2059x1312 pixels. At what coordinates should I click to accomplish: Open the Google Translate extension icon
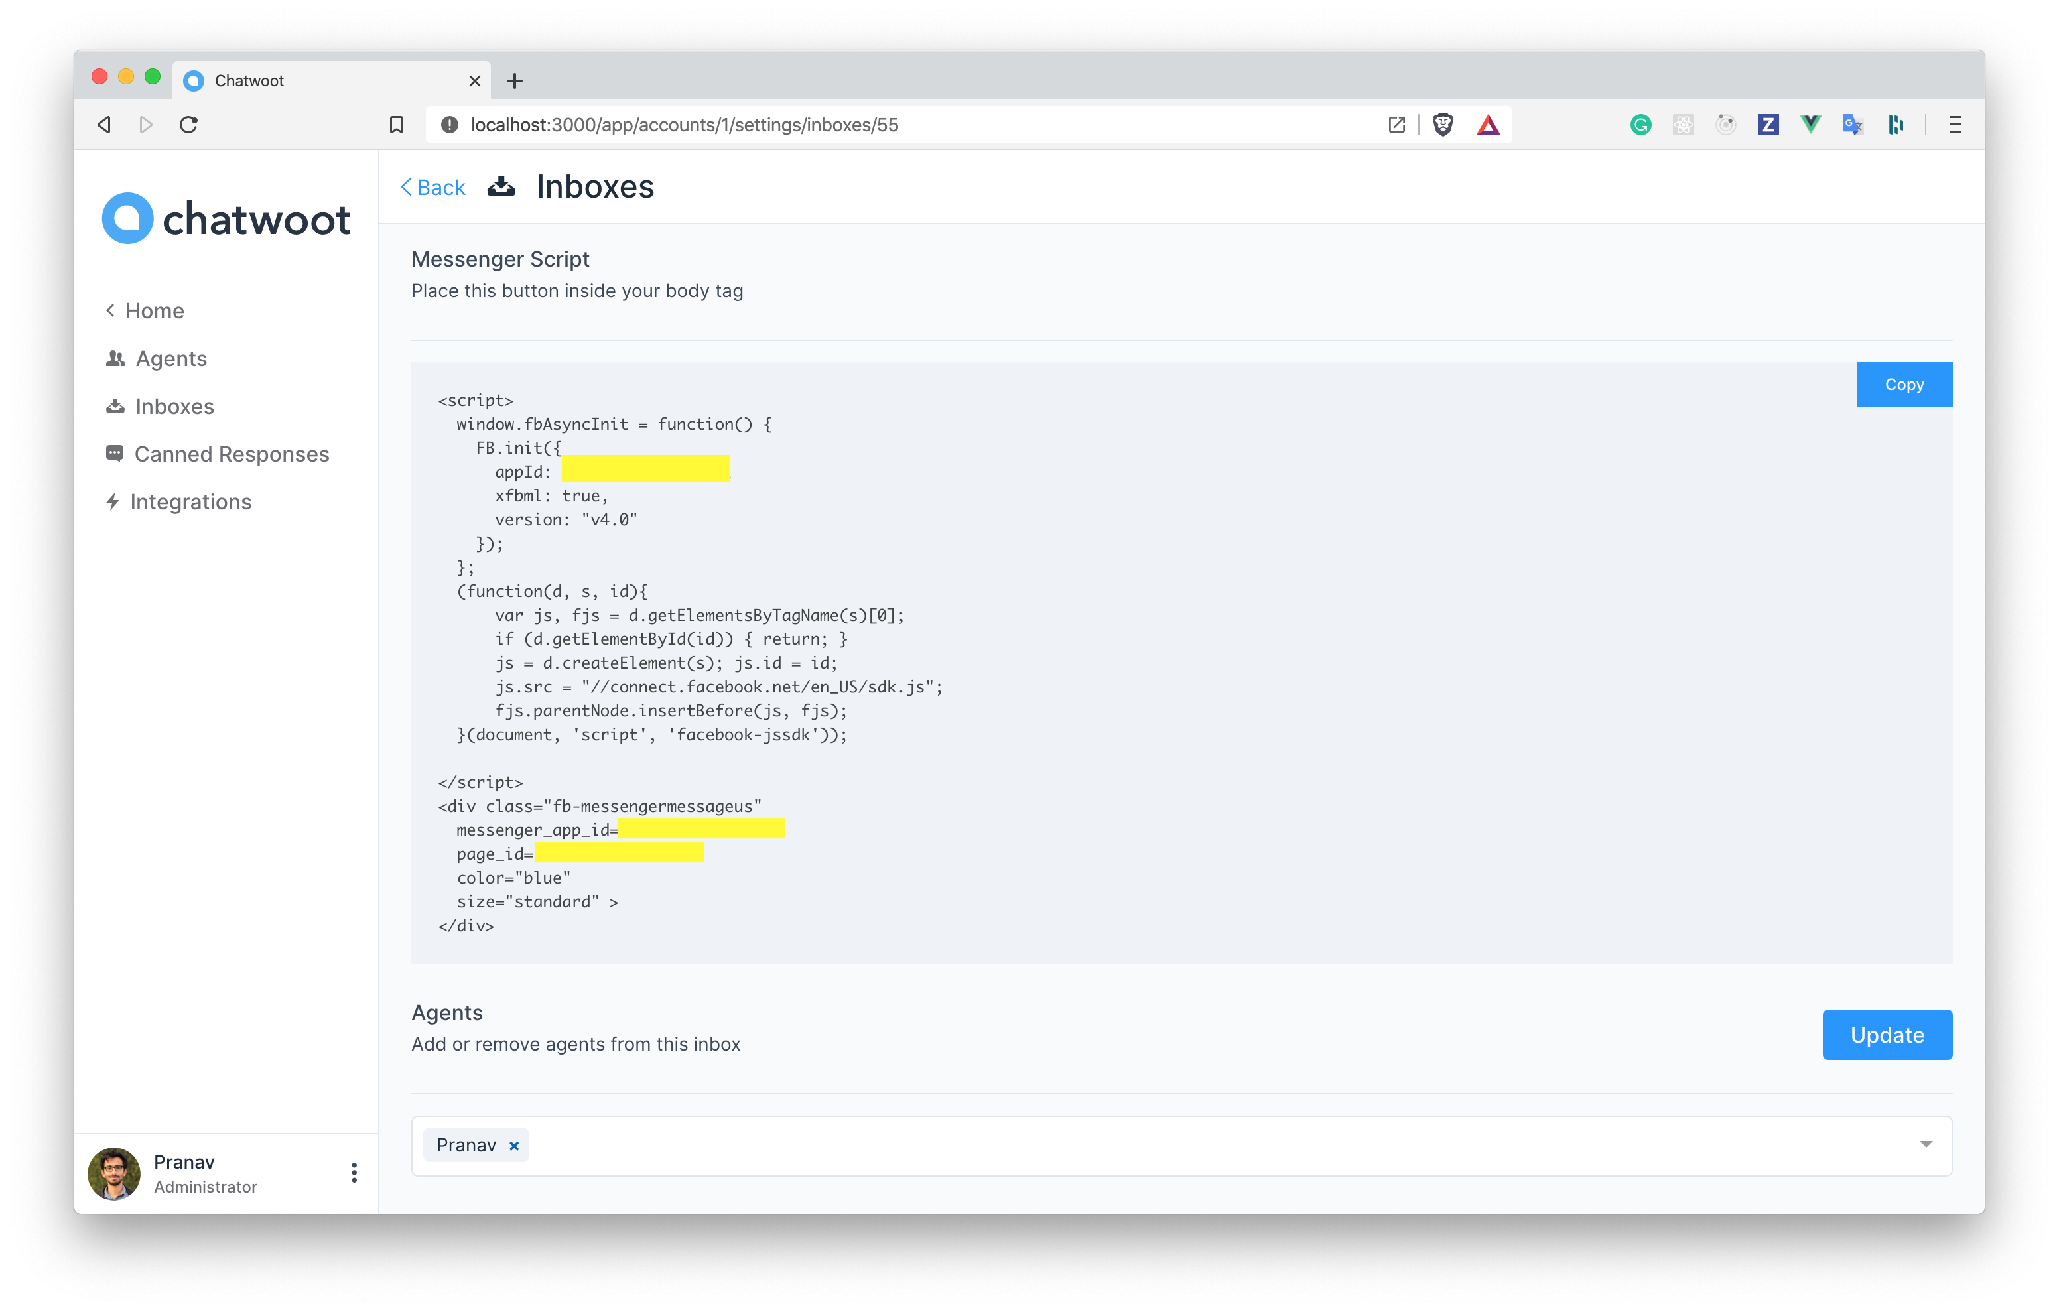coord(1853,125)
